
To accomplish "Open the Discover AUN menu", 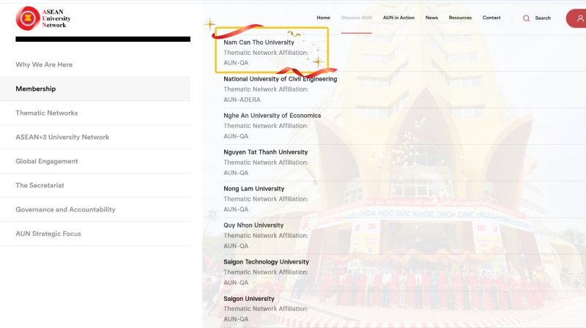I will click(356, 18).
